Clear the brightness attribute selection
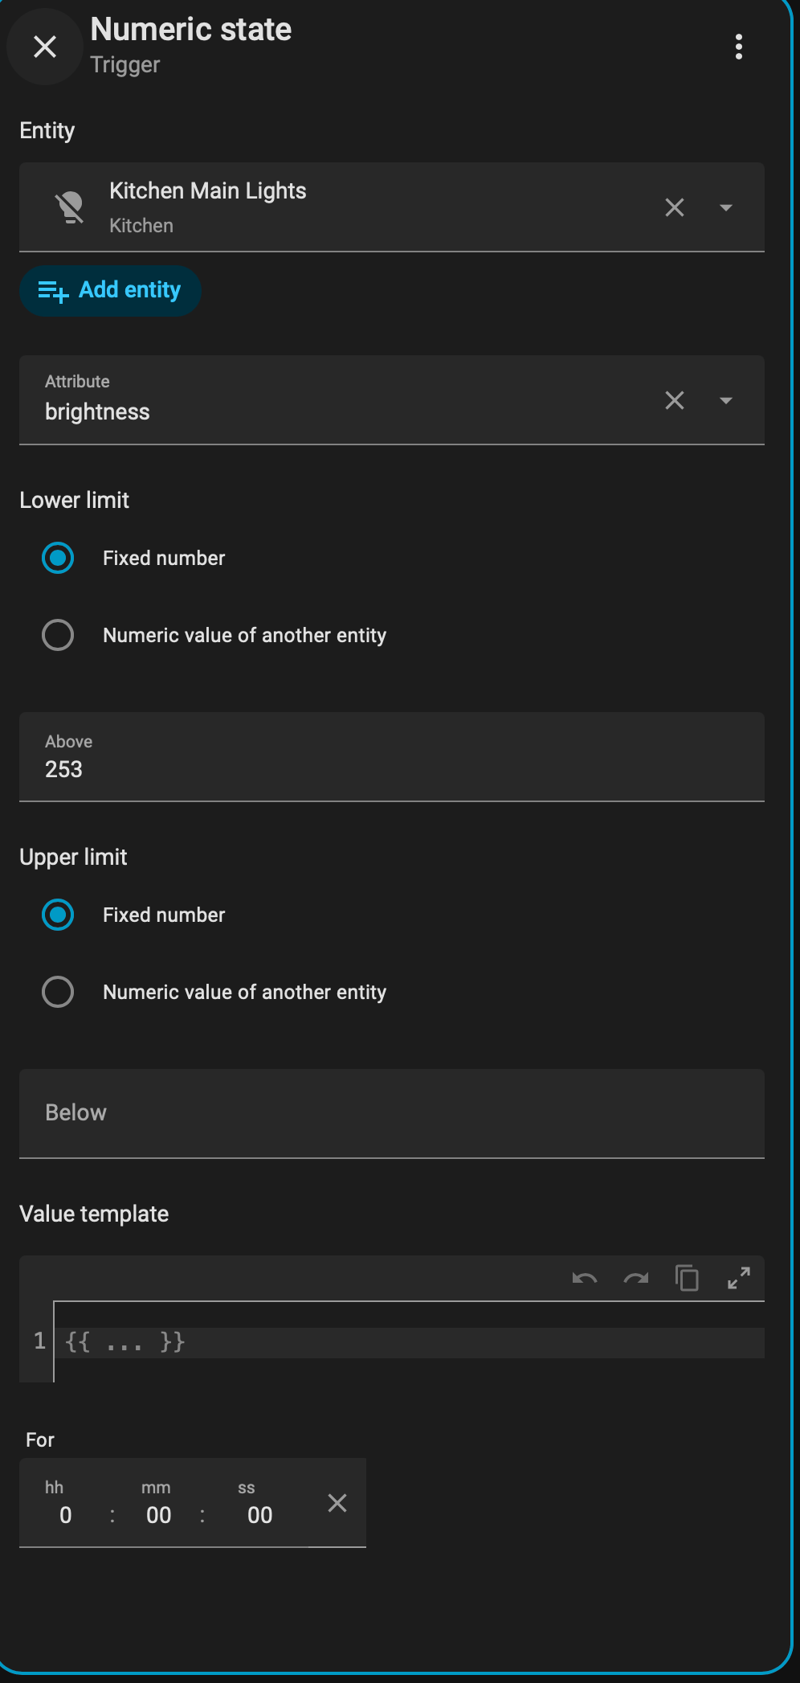This screenshot has height=1683, width=800. click(673, 400)
